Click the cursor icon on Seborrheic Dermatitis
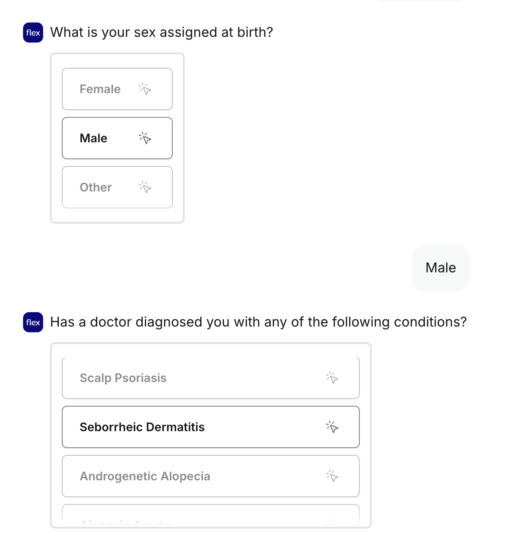 click(x=332, y=427)
